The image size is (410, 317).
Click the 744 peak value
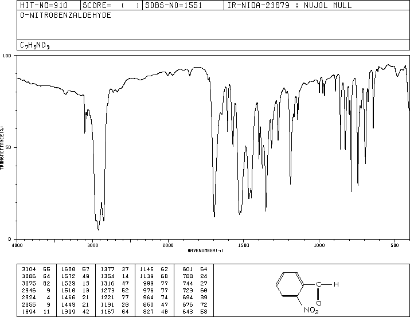188,283
